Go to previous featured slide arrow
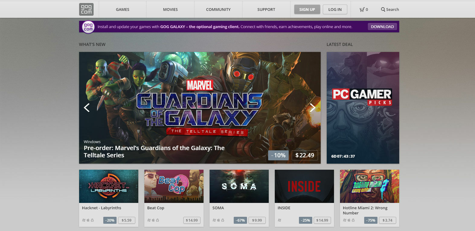This screenshot has width=475, height=231. click(x=87, y=107)
